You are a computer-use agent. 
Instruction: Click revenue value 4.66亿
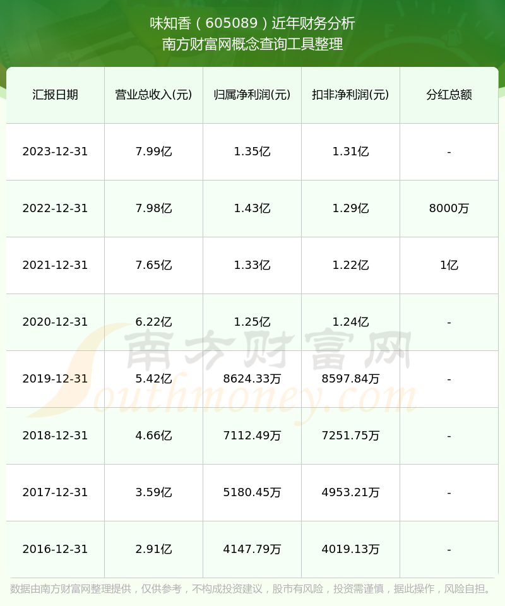154,436
